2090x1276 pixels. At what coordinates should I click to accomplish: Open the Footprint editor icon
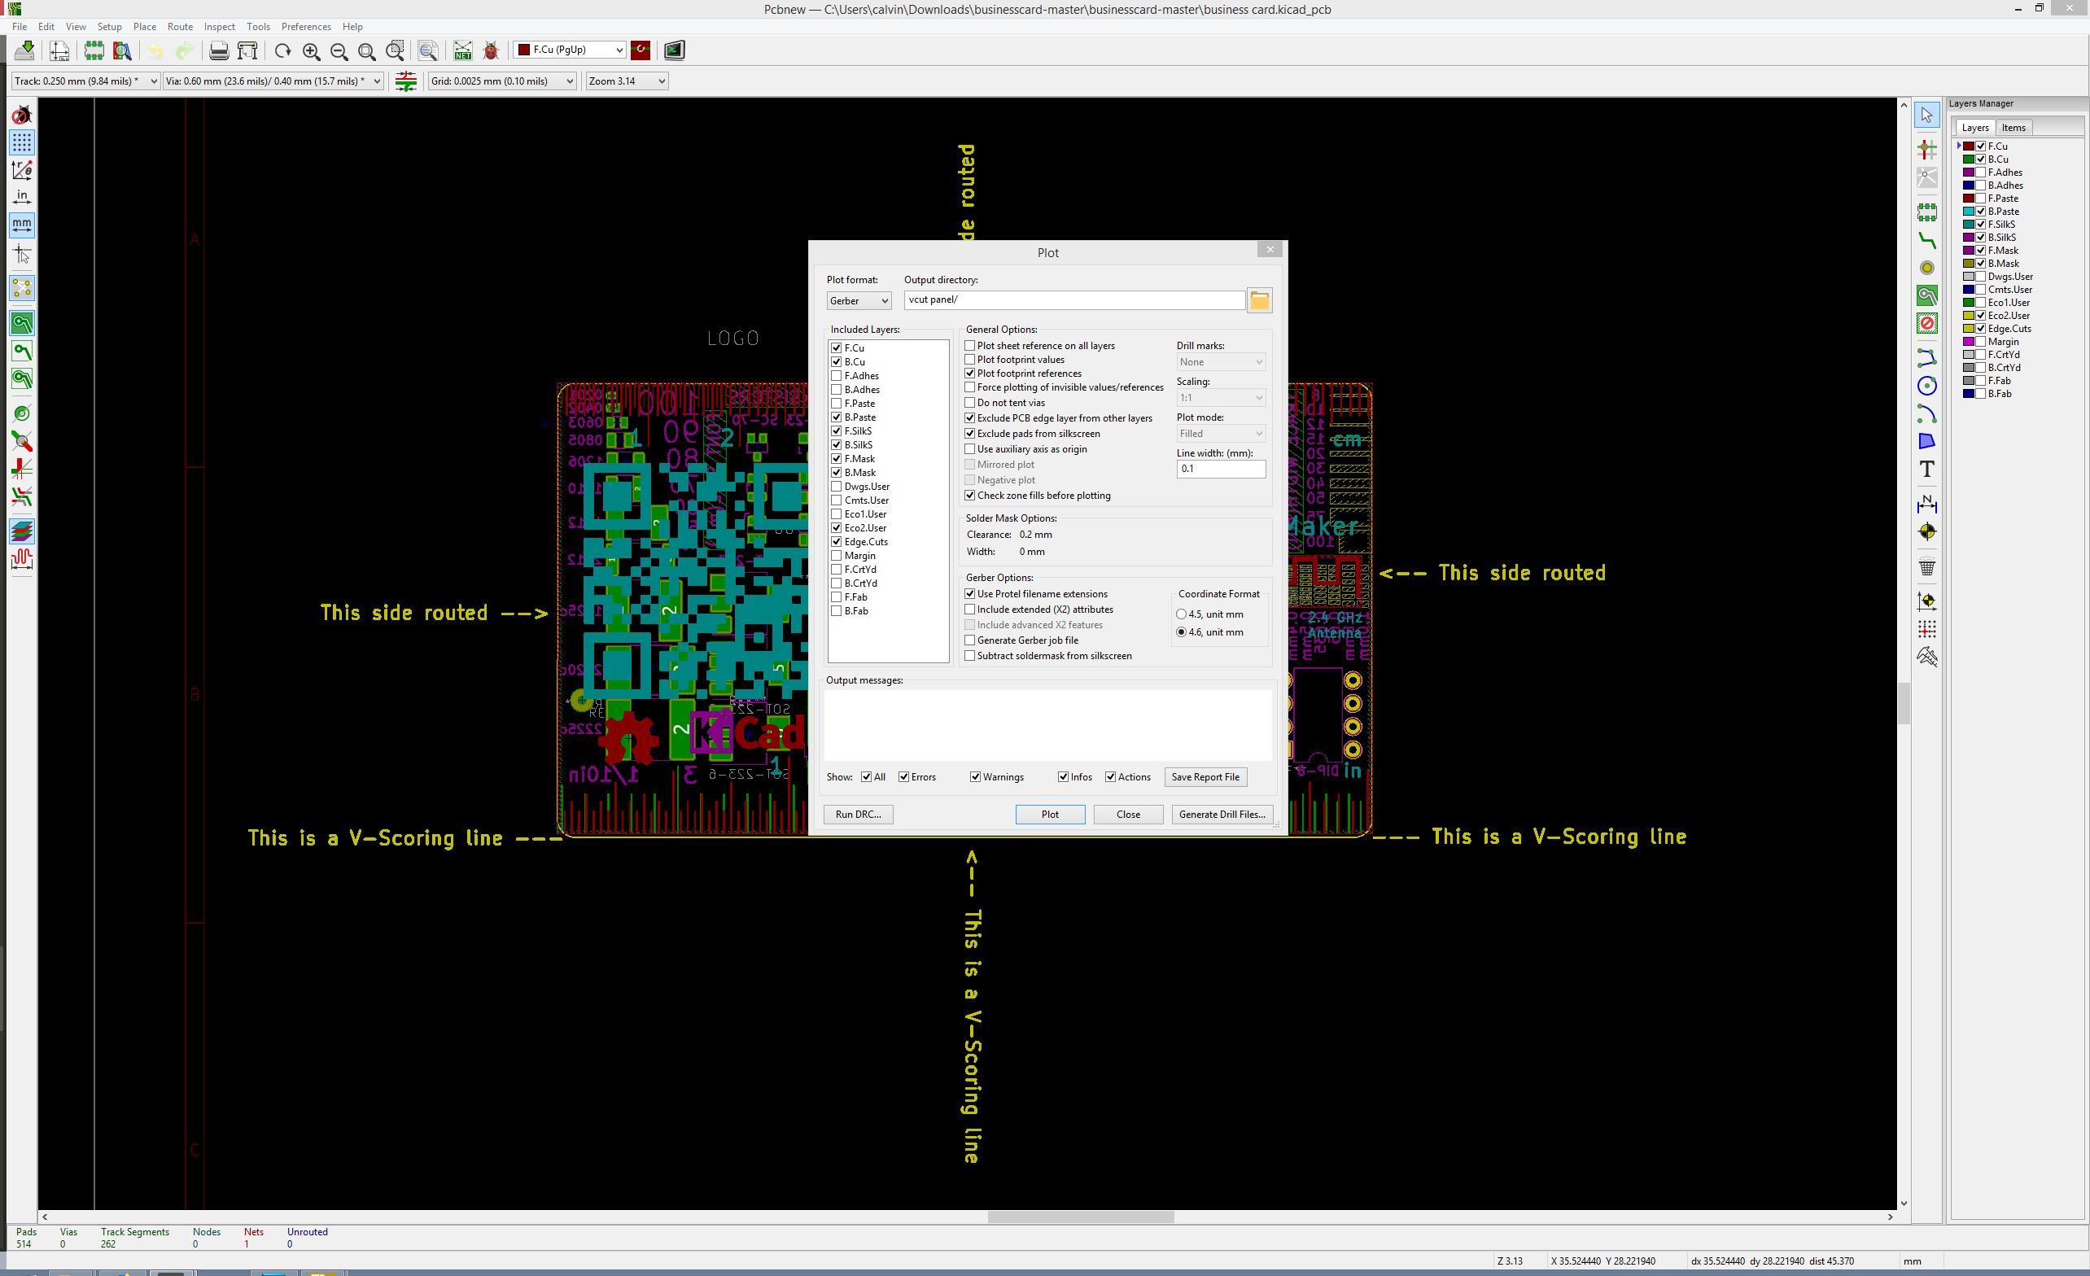pyautogui.click(x=94, y=51)
